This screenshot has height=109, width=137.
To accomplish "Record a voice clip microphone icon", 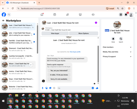I will click(42, 88).
